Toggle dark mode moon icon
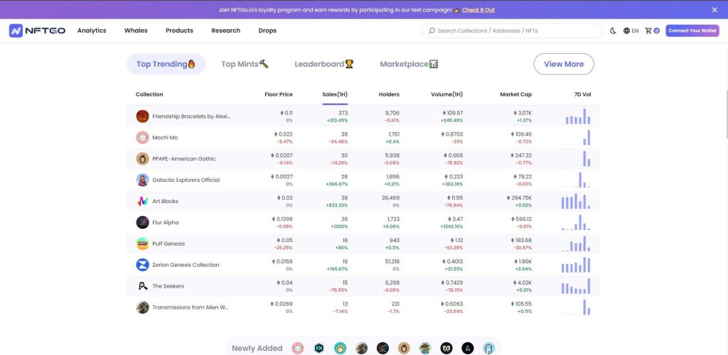Viewport: 728px width, 355px height. click(613, 31)
